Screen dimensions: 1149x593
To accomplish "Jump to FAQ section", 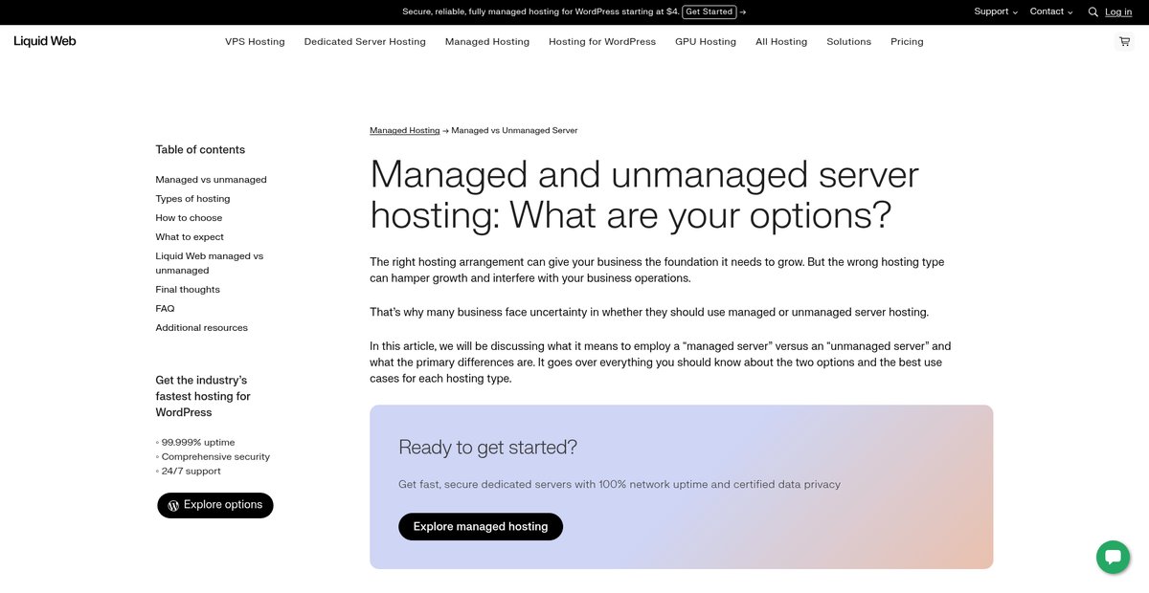I will point(166,309).
